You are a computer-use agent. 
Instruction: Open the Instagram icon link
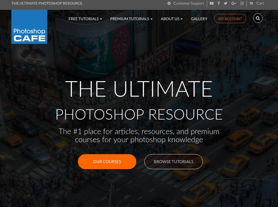tap(242, 3)
